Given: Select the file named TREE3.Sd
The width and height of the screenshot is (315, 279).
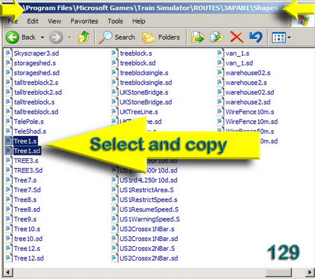Looking at the screenshot, I should pos(28,170).
